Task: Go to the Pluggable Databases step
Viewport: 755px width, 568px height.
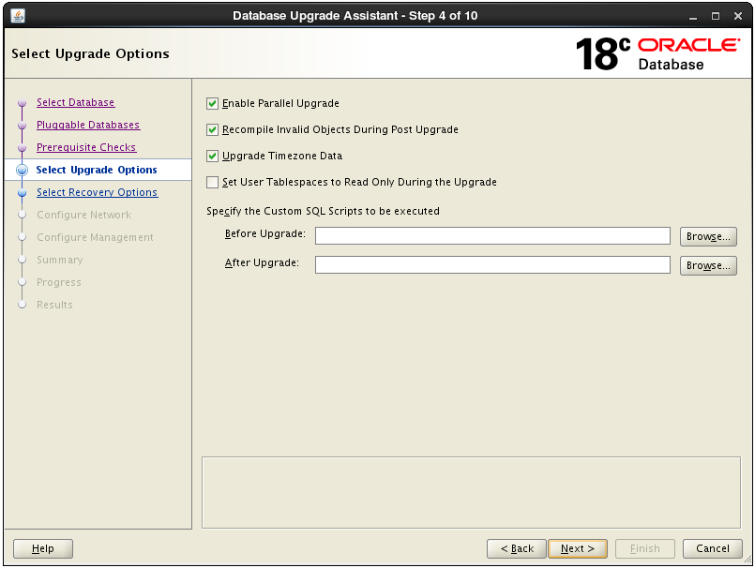Action: [x=88, y=126]
